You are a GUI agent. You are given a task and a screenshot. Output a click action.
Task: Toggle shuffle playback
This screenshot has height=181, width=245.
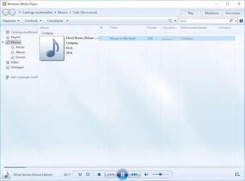[80, 174]
